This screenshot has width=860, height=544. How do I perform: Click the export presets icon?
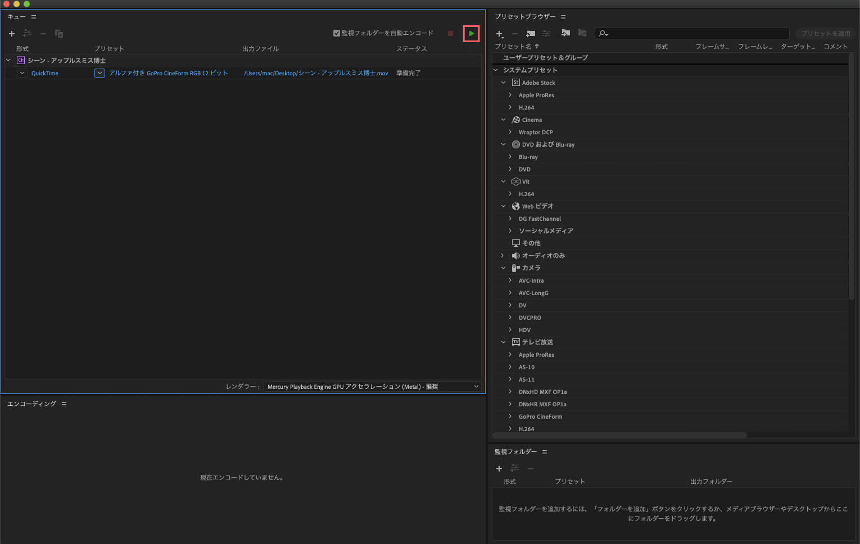pyautogui.click(x=582, y=34)
